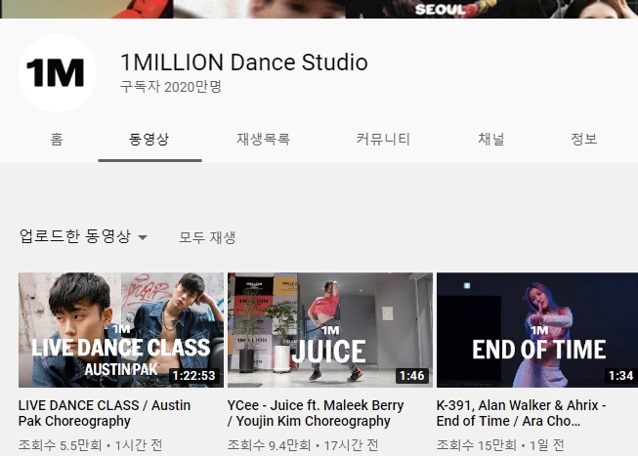Click the 조회수 5.5만회 view count text
This screenshot has height=456, width=638.
tap(61, 445)
